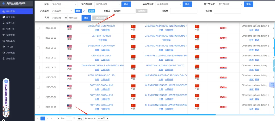This screenshot has height=121, width=275.
Task: Click the HS编码 input field
Action: (x=124, y=11)
